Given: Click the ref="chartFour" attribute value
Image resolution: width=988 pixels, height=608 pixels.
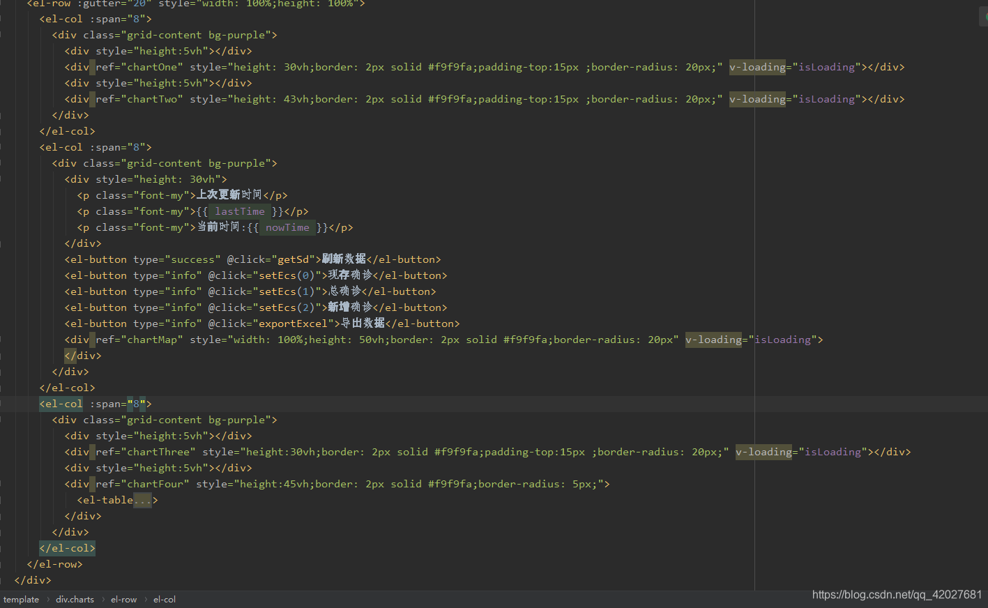Looking at the screenshot, I should tap(158, 484).
